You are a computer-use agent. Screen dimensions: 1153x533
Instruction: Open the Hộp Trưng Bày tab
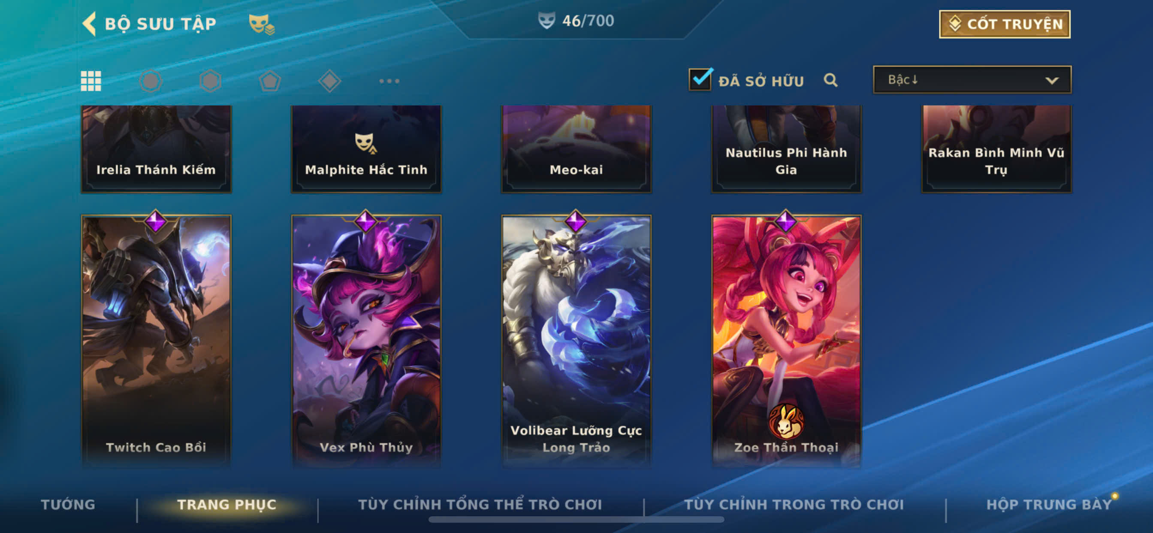click(x=1049, y=504)
